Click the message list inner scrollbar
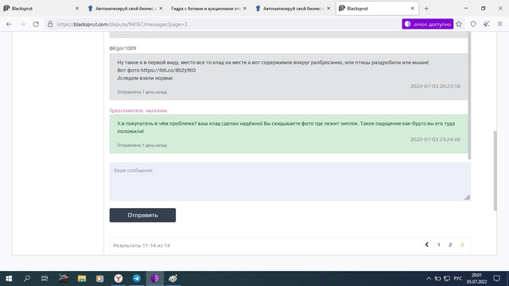The height and width of the screenshot is (286, 509). (x=469, y=95)
